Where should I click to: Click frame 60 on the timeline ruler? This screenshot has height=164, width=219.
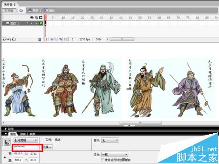pyautogui.click(x=159, y=18)
